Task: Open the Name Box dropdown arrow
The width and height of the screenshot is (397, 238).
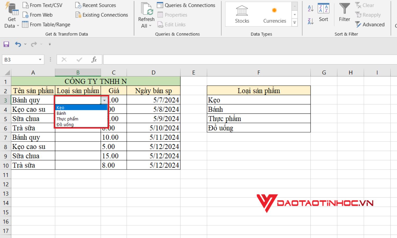Action: point(40,59)
